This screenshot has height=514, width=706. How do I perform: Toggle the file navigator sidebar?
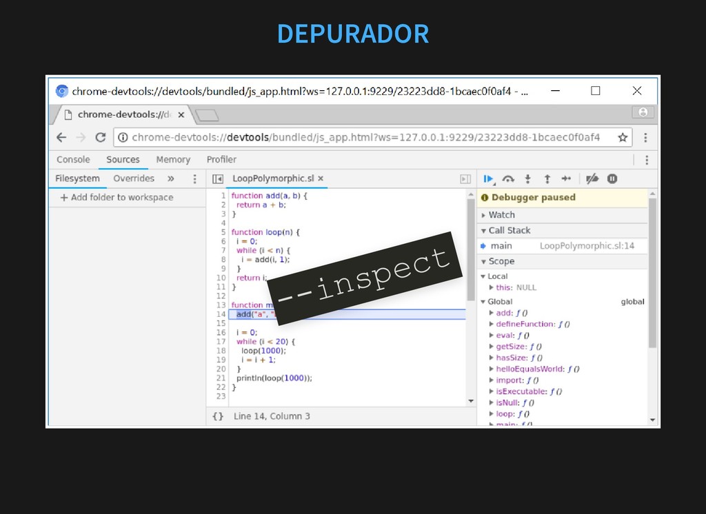click(218, 179)
